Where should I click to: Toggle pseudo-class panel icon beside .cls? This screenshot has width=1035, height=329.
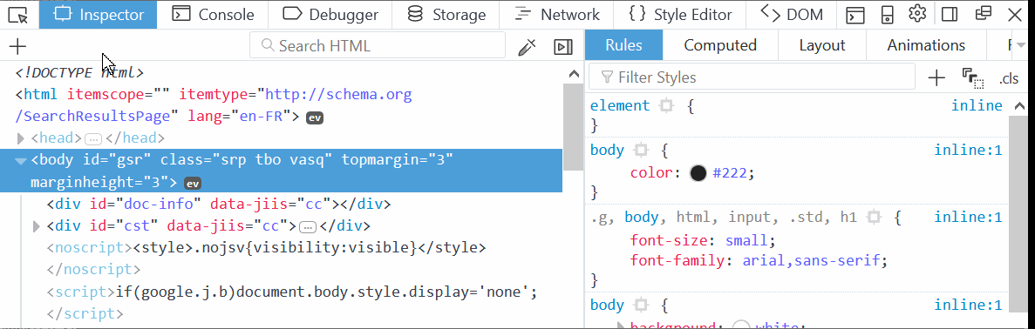(x=973, y=77)
